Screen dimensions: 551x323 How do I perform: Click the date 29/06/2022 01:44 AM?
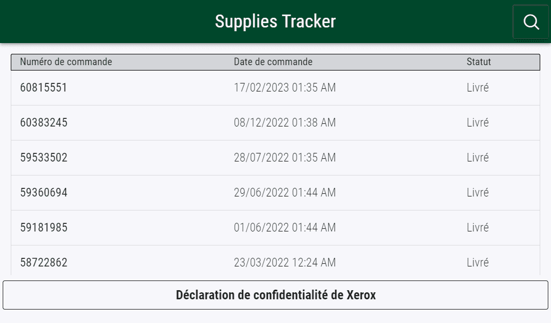[284, 192]
